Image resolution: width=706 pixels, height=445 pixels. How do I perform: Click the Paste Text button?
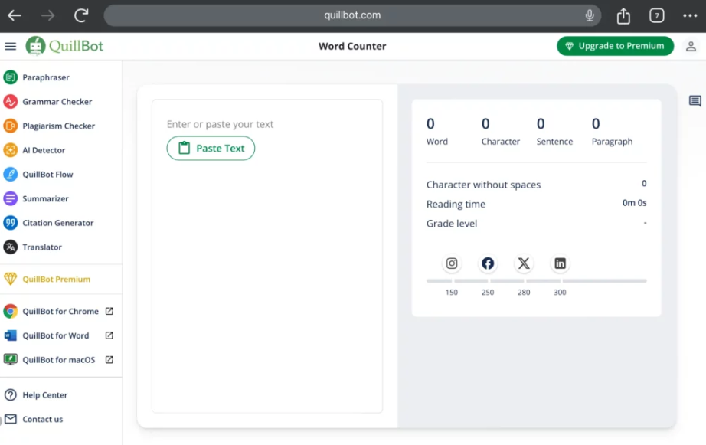211,148
